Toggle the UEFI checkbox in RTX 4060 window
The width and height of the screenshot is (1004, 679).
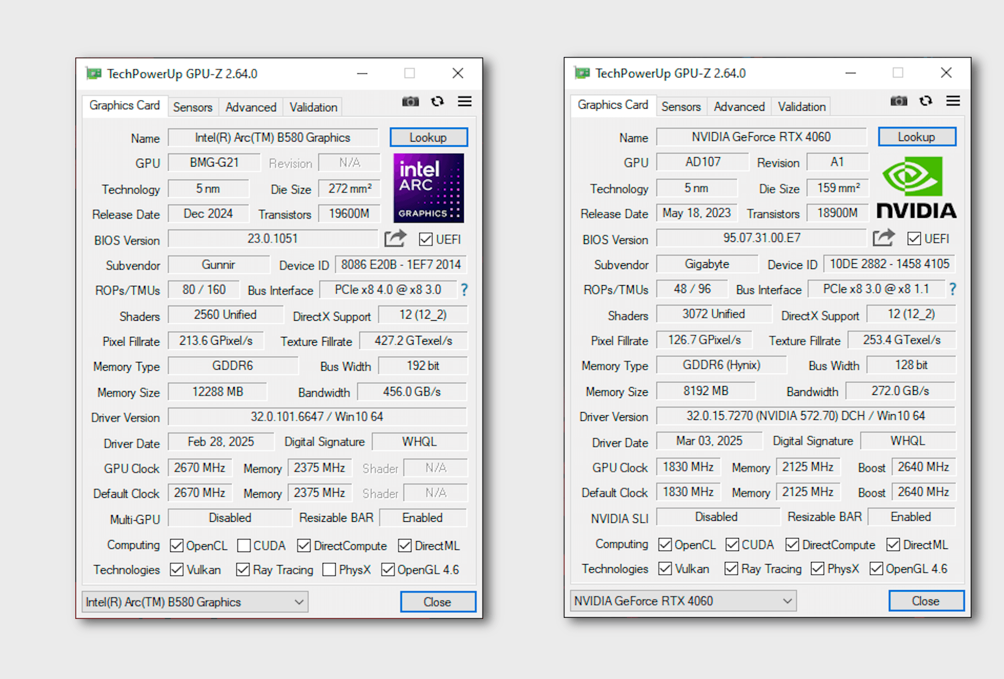(x=914, y=239)
